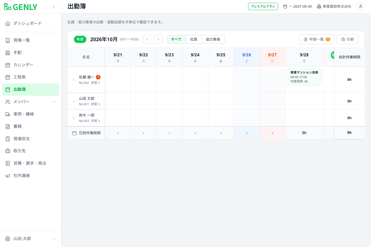Image resolution: width=371 pixels, height=247 pixels.
Task: Collapse the sidebar with the chevron
Action: 54,7
